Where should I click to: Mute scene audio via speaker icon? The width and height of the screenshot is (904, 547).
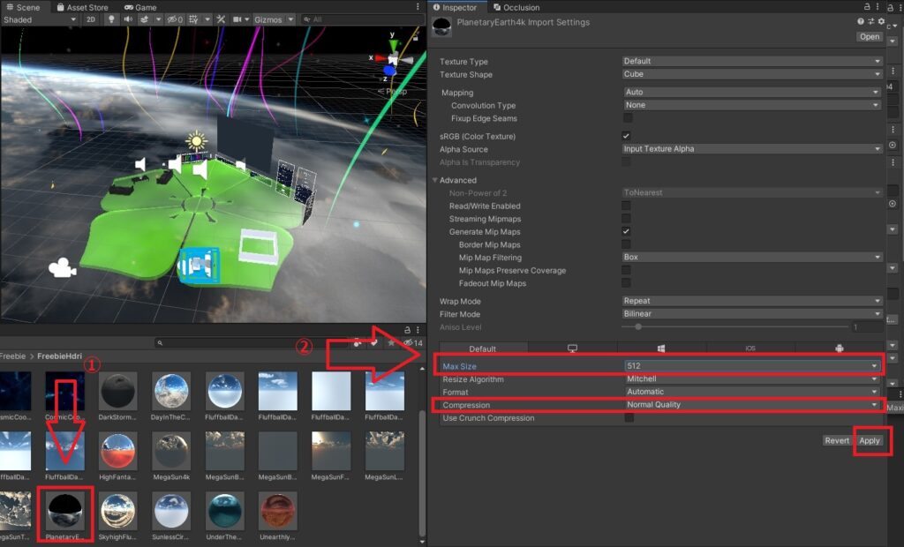click(129, 19)
